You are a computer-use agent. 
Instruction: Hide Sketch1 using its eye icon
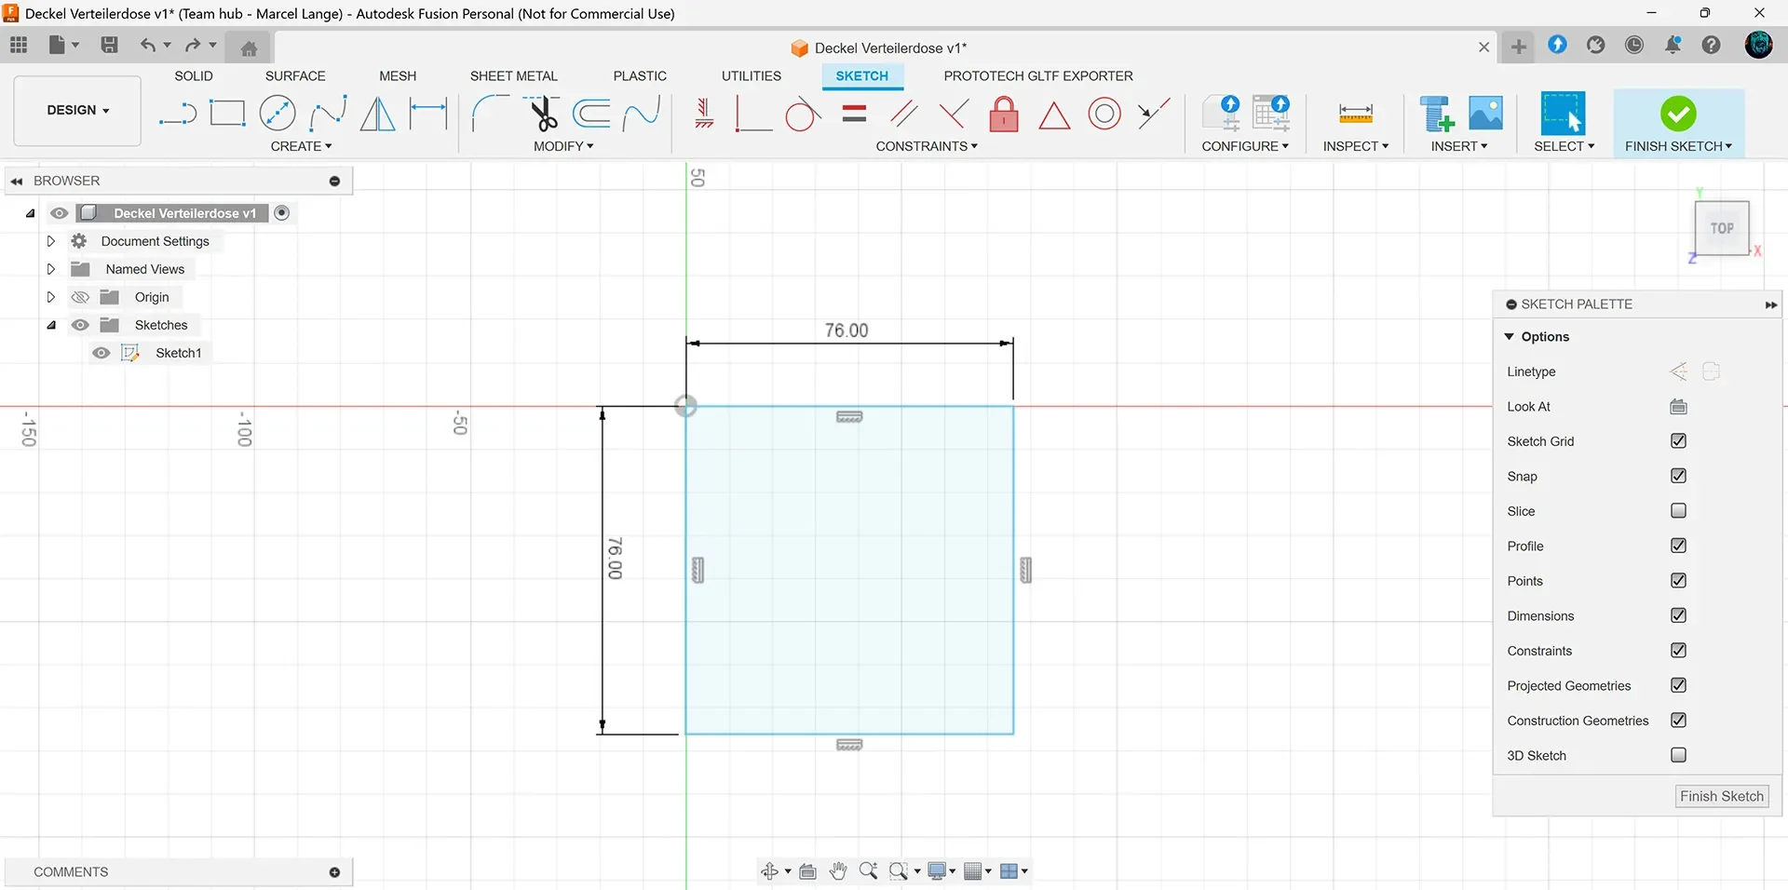pos(102,353)
